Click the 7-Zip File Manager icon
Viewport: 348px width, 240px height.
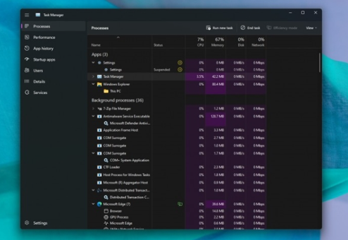(99, 109)
